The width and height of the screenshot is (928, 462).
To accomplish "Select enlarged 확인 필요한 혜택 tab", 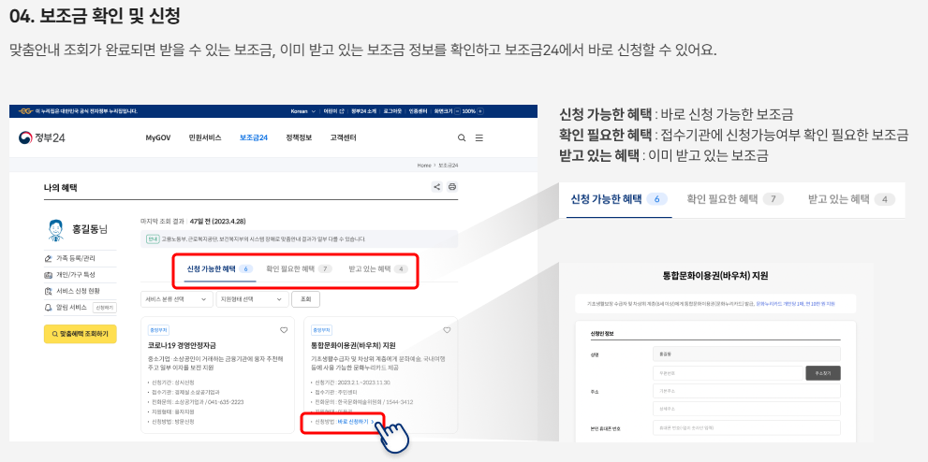I will (734, 199).
